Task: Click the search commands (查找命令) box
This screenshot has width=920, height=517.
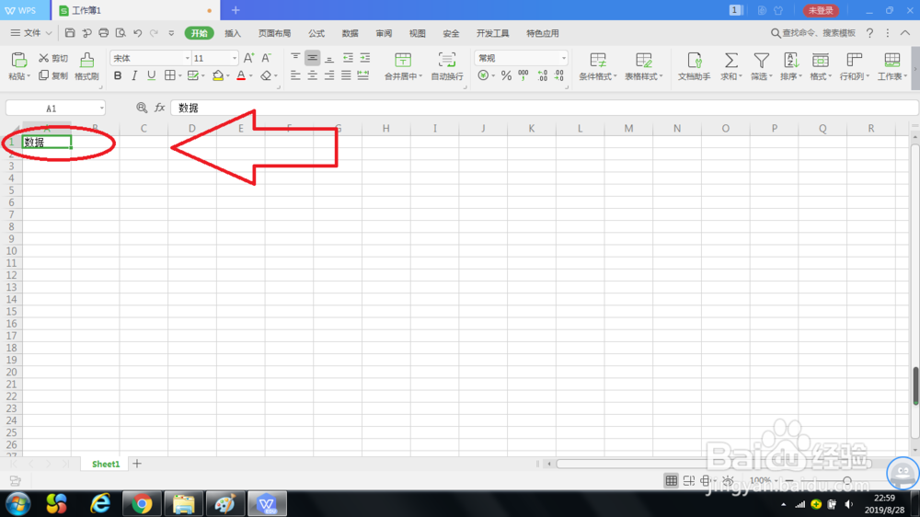Action: [x=813, y=33]
